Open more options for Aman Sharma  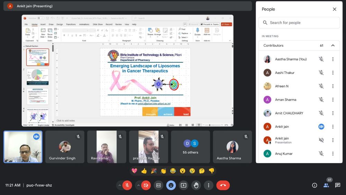[x=333, y=100]
